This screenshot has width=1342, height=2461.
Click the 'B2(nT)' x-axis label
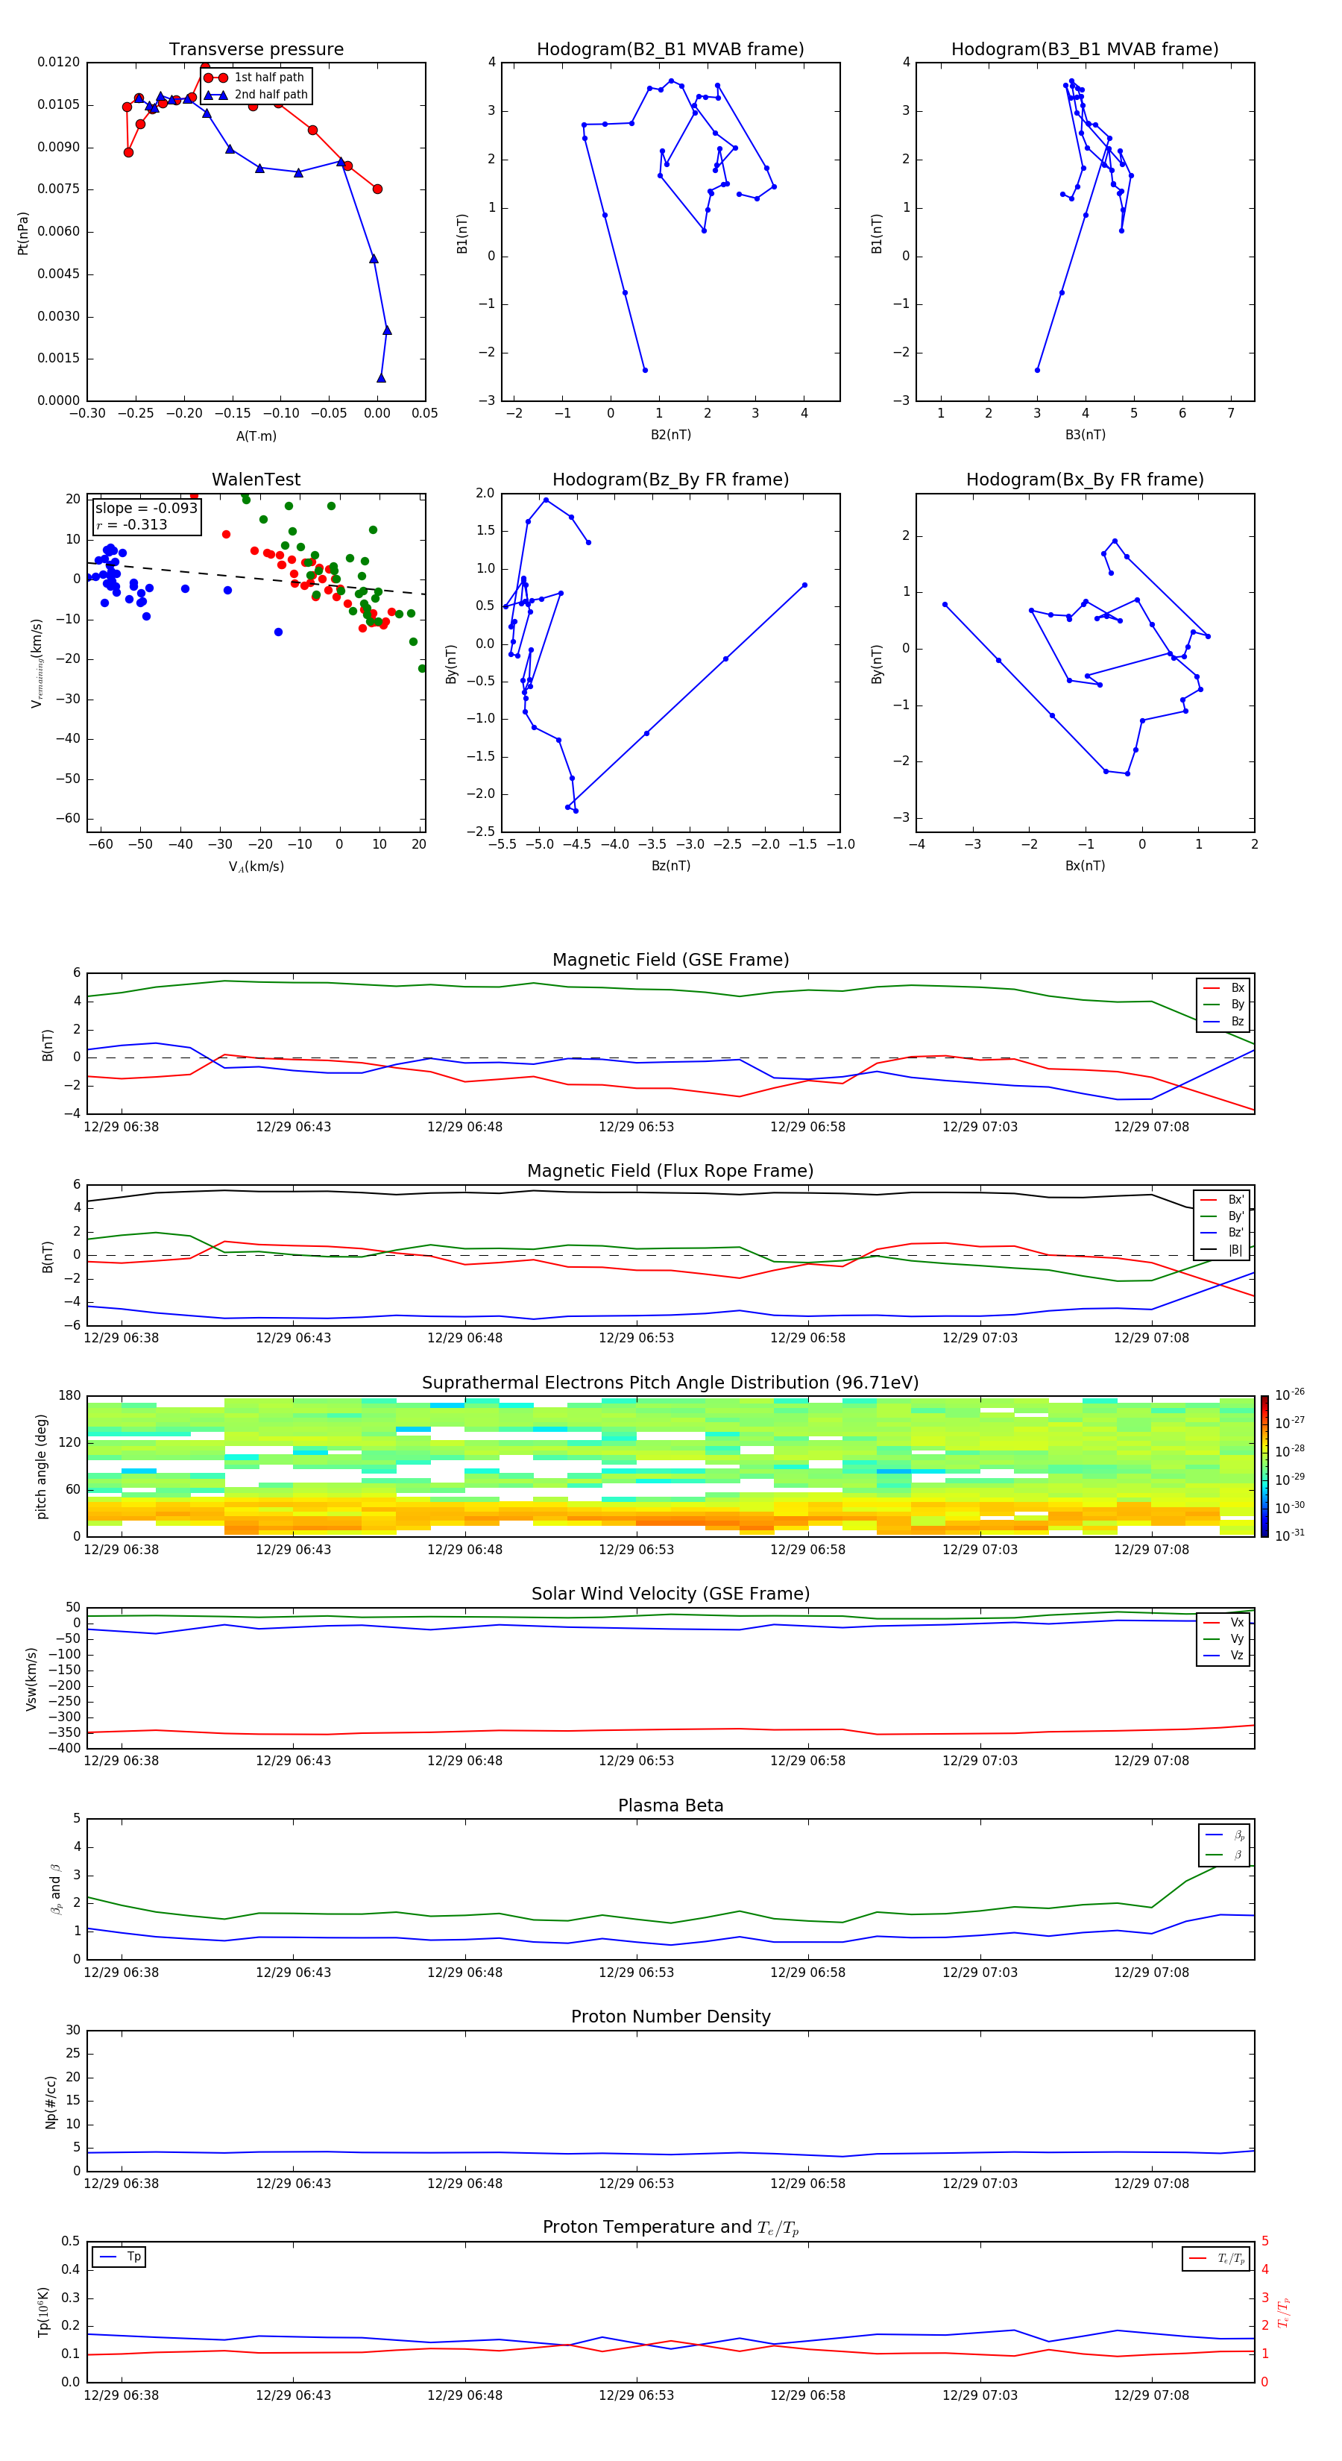coord(670,436)
